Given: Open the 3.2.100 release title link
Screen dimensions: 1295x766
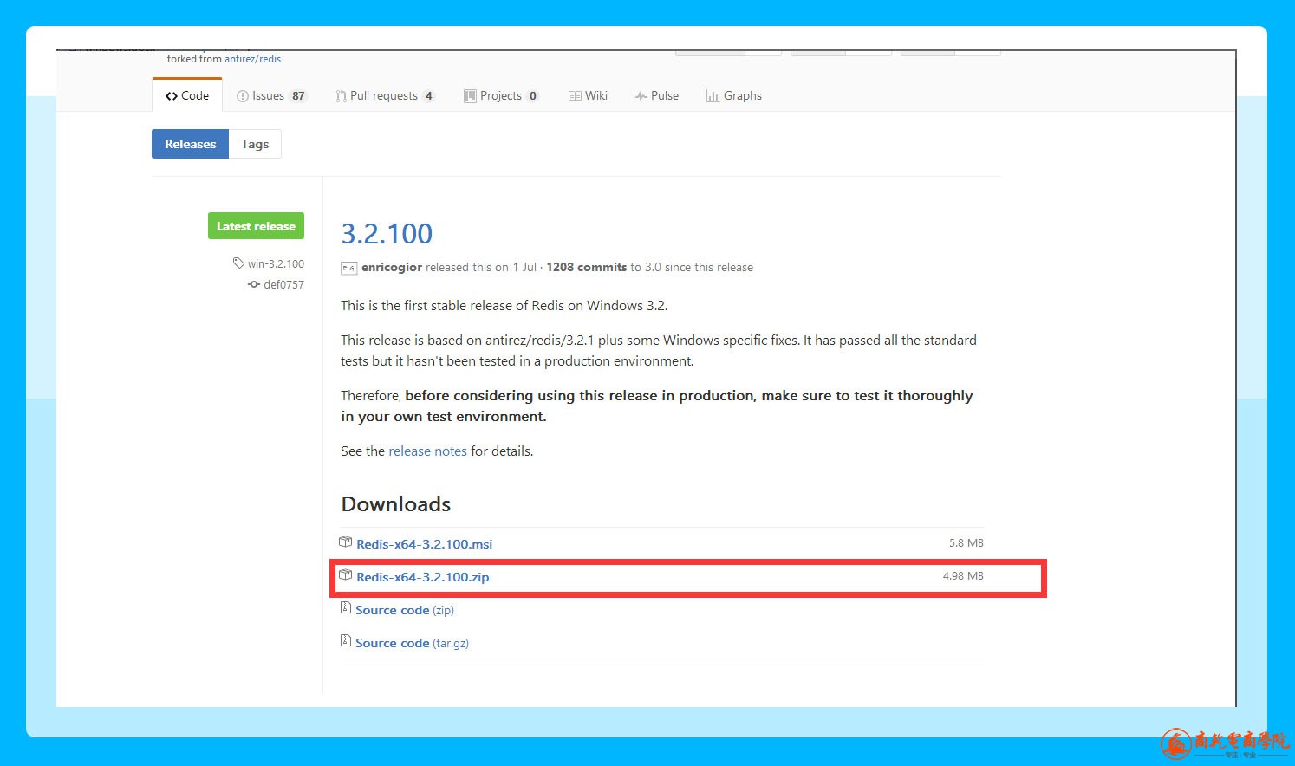Looking at the screenshot, I should tap(387, 233).
